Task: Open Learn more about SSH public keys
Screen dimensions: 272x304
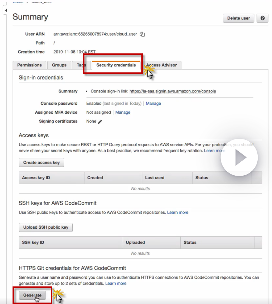Action: coord(178,212)
